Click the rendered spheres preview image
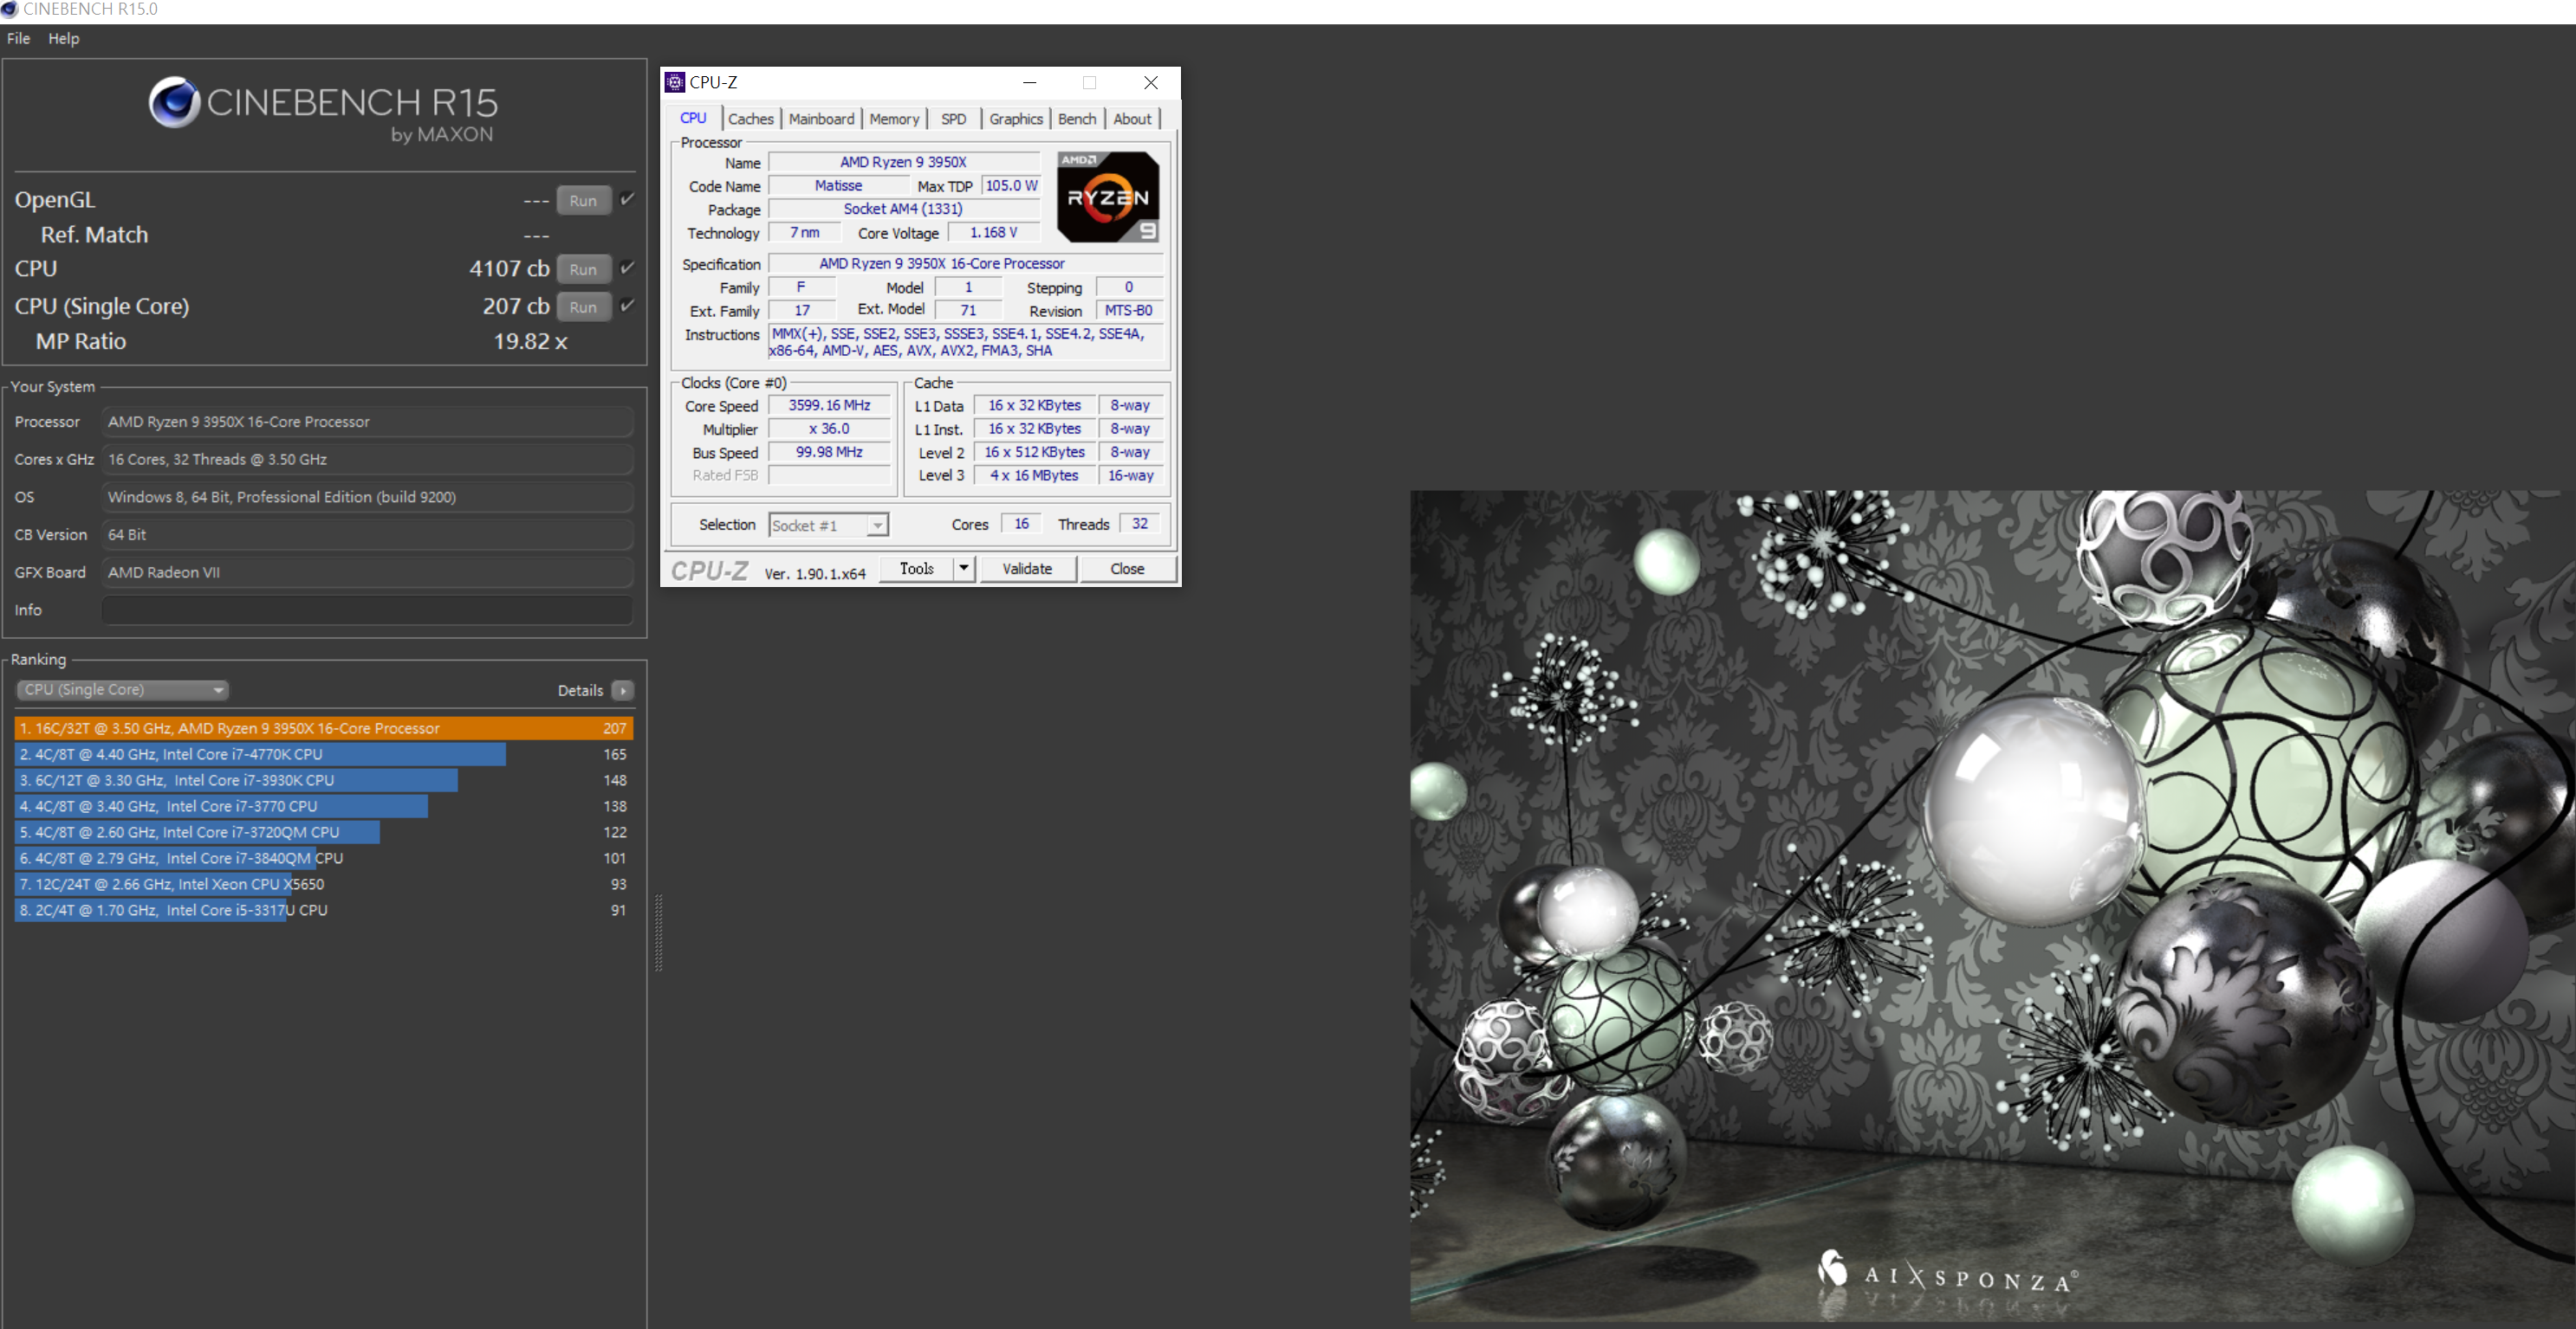 (1992, 906)
